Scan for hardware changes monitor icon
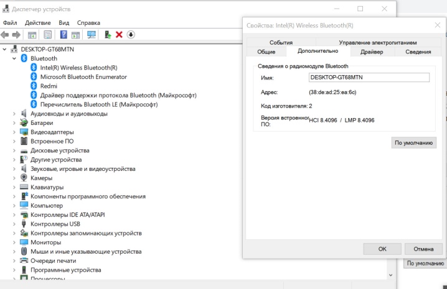This screenshot has height=289, width=447. coord(92,35)
